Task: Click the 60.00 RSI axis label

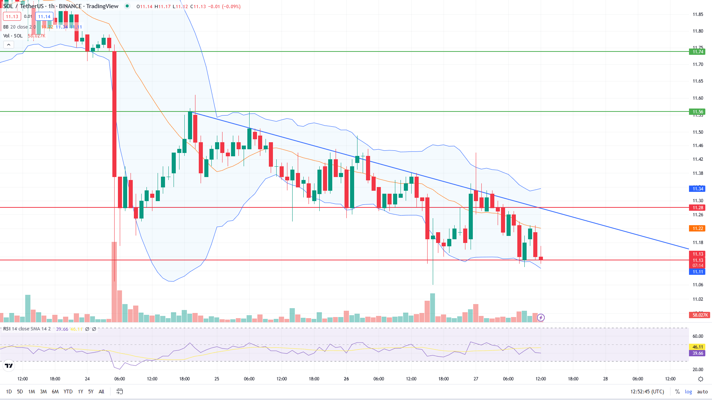Action: 698,336
